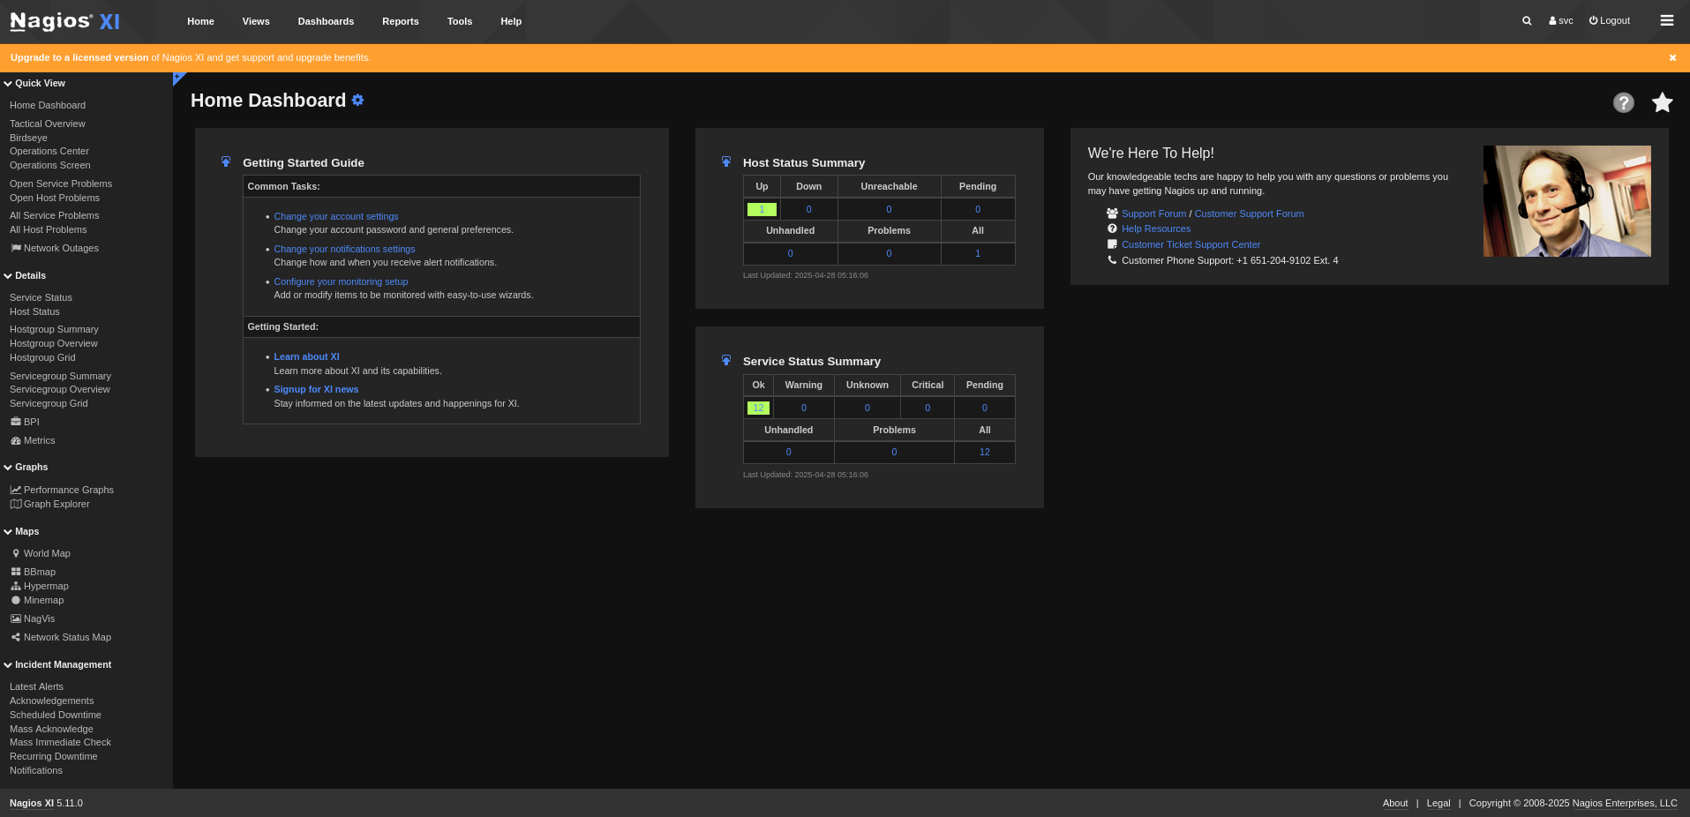Click the Metrics gauge icon

[16, 440]
